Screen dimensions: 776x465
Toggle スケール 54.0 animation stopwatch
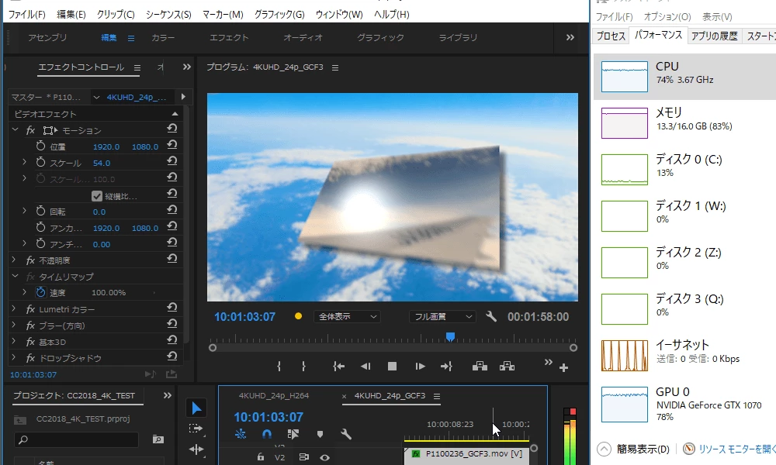click(x=40, y=162)
